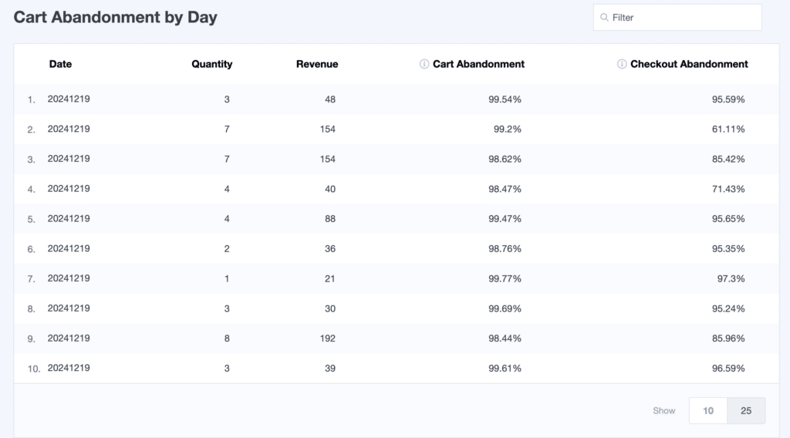Select row 1 date 20241219
This screenshot has height=438, width=790.
tap(69, 99)
